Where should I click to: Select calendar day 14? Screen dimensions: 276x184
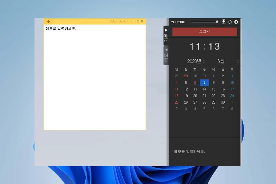pyautogui.click(x=204, y=89)
